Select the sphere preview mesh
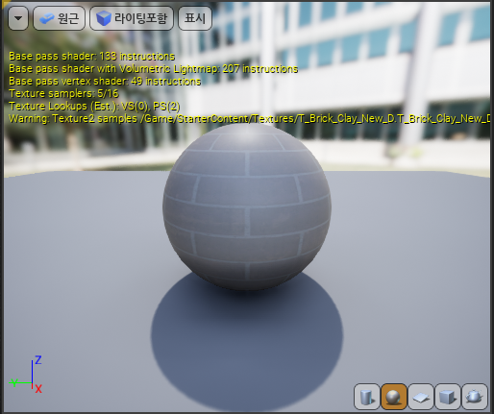Viewport: 494px width, 414px height. pos(394,397)
